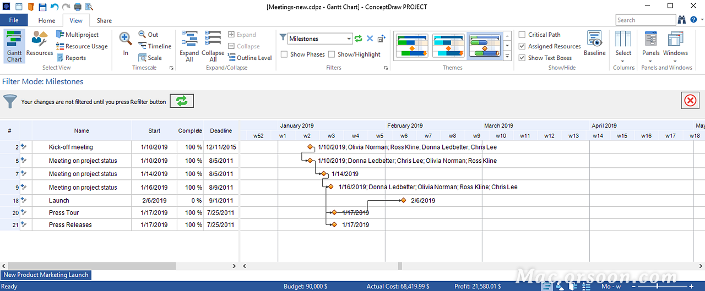
Task: Open the Help question mark icon
Action: click(x=693, y=20)
